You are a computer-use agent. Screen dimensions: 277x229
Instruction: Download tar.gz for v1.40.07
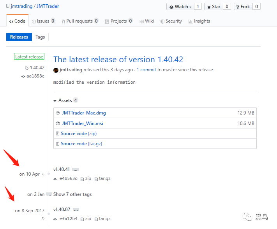[x=102, y=219]
